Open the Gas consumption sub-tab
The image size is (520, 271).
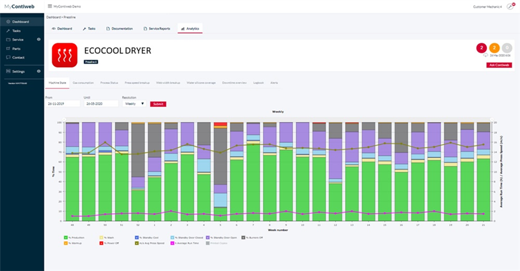tap(83, 82)
